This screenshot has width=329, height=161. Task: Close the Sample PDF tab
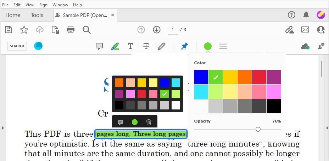112,15
